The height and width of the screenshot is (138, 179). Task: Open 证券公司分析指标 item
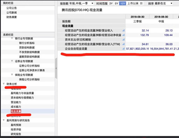(x=29, y=66)
